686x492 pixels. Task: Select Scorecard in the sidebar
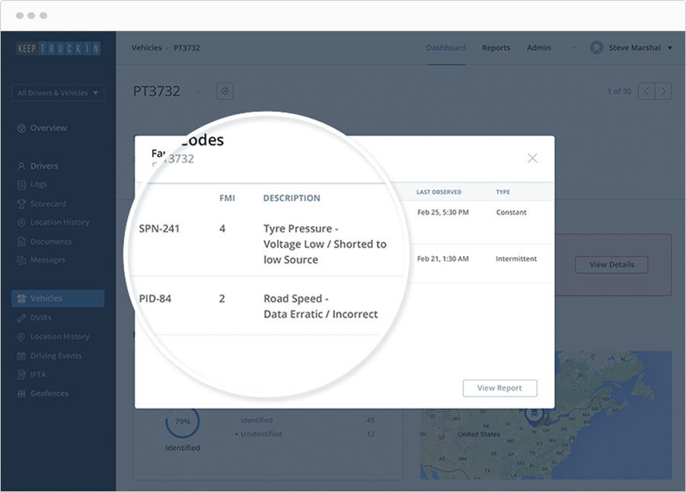point(48,204)
